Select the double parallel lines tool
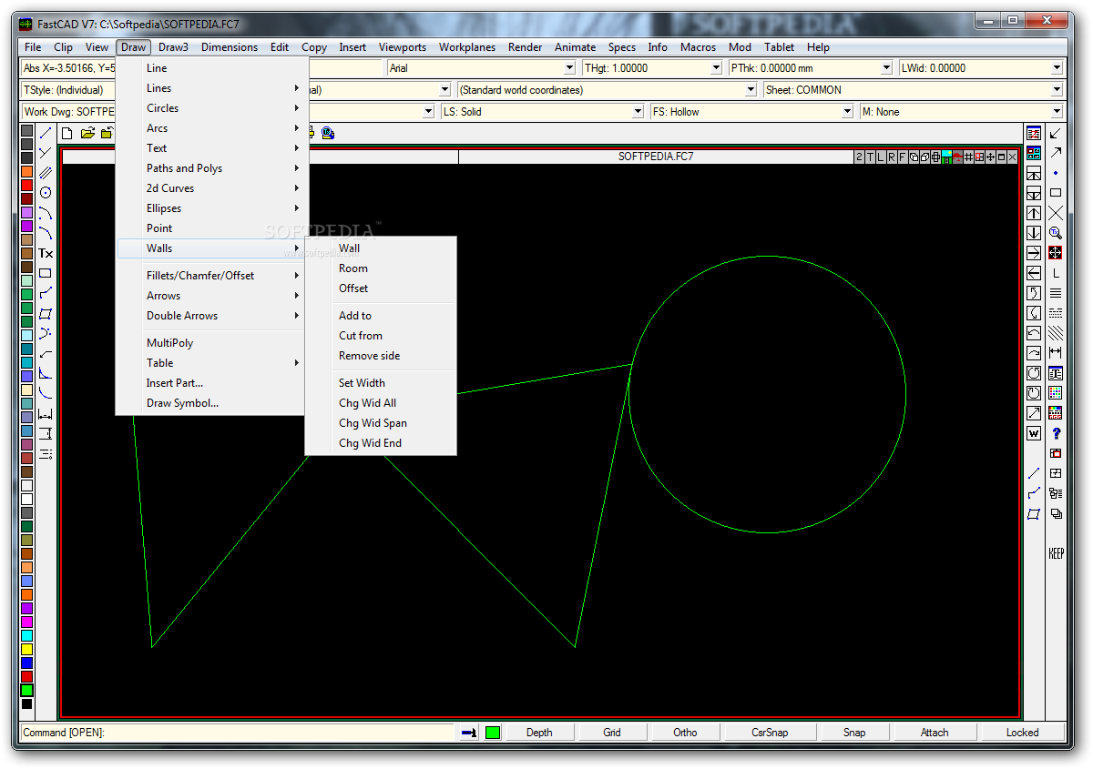Screen dimensions: 1093x769 (46, 173)
